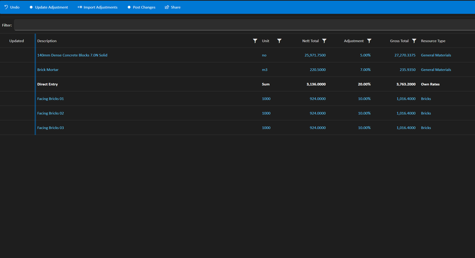Open the Brick Mortar row link
Screen dimensions: 475x258
click(48, 70)
